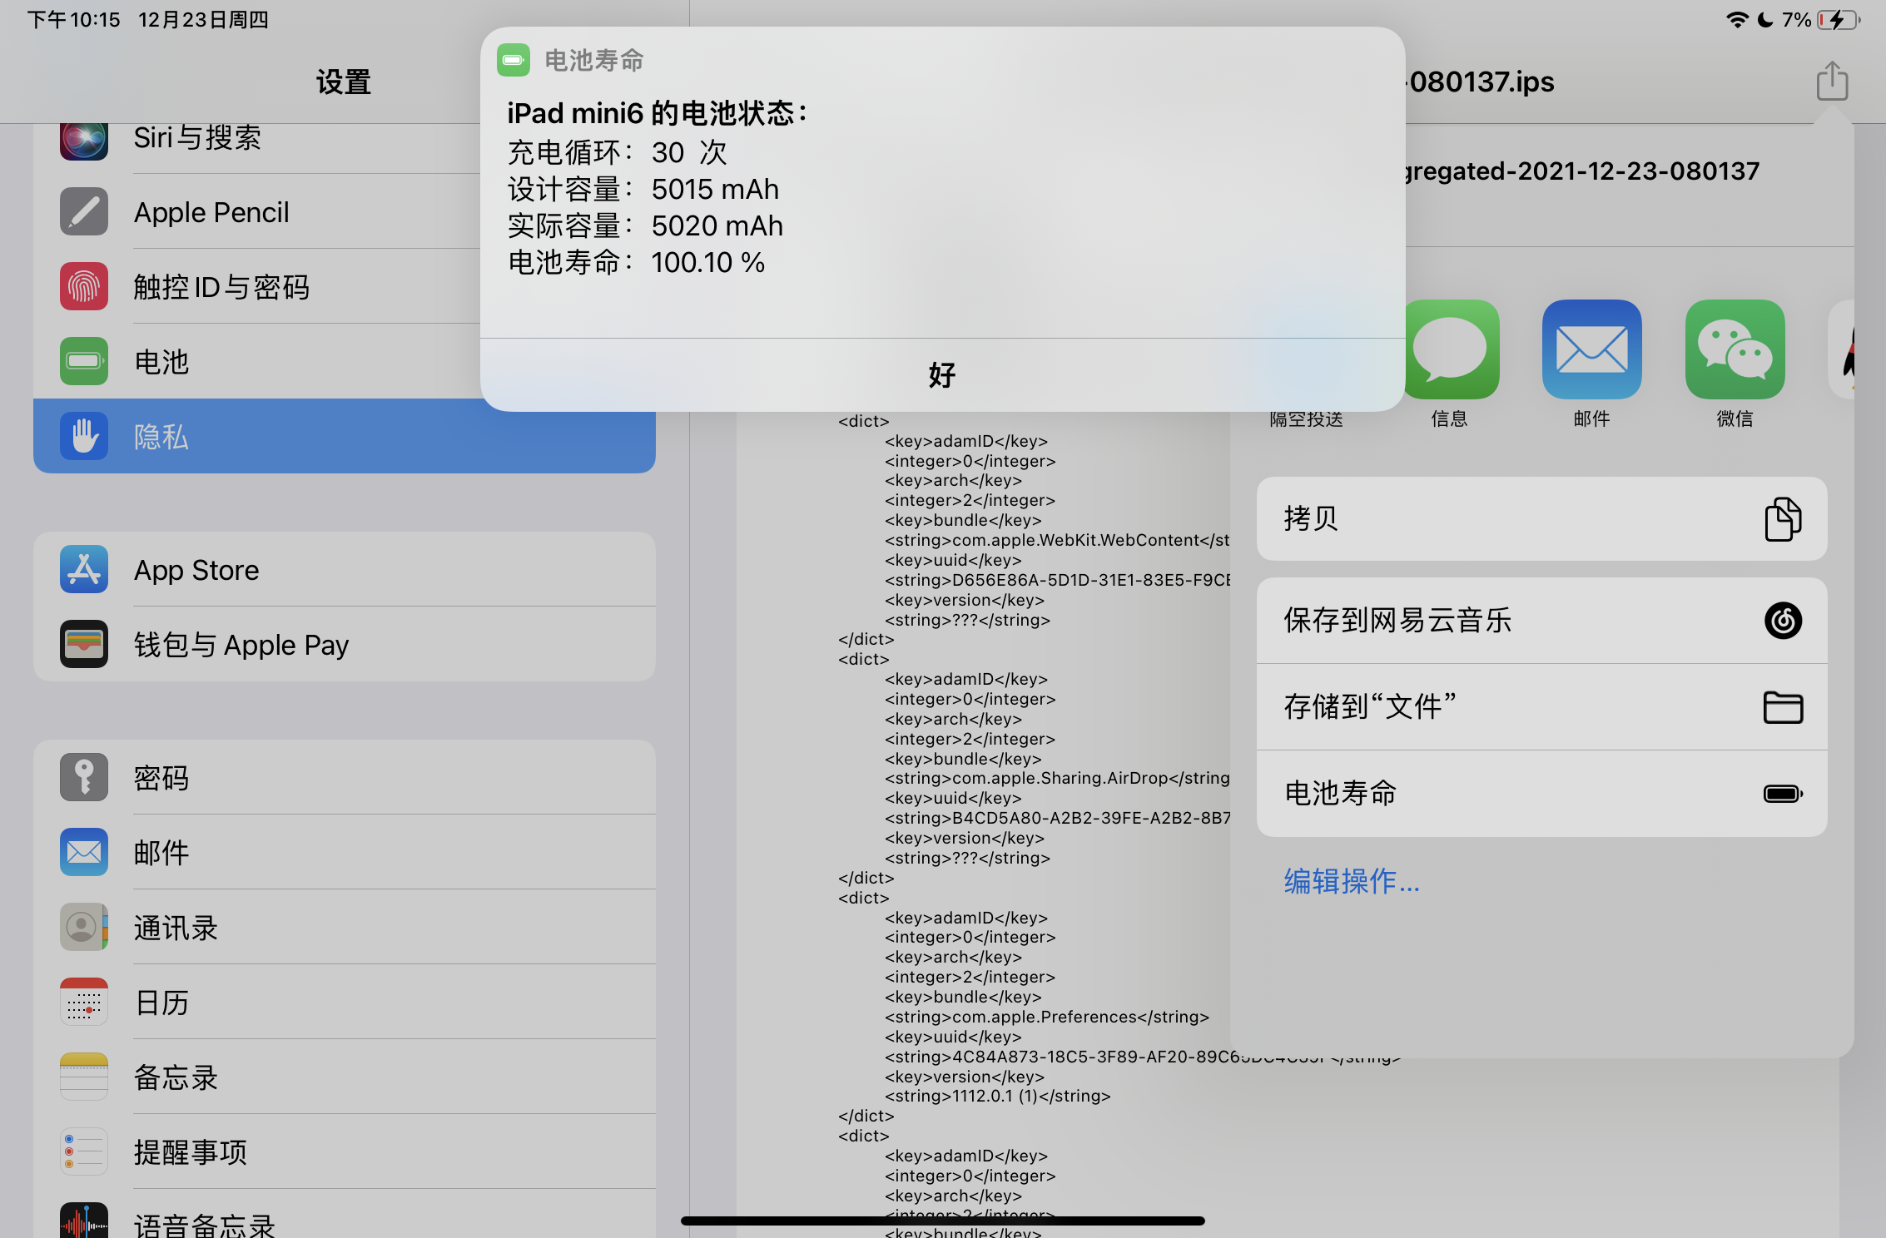Share via the Mail app icon

pyautogui.click(x=1591, y=349)
